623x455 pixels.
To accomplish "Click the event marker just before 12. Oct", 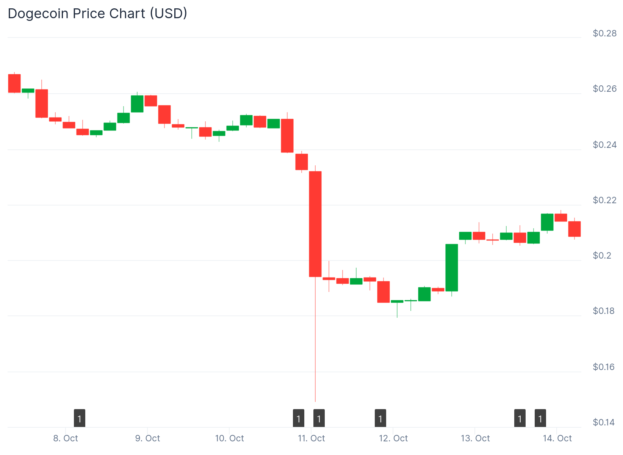I will [x=380, y=419].
